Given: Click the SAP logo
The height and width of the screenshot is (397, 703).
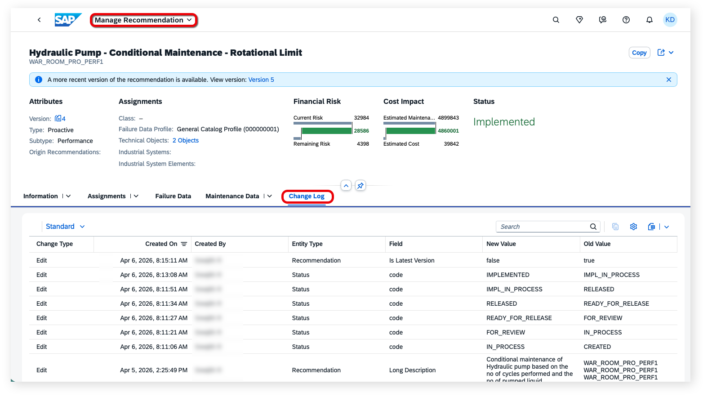Looking at the screenshot, I should pos(68,20).
